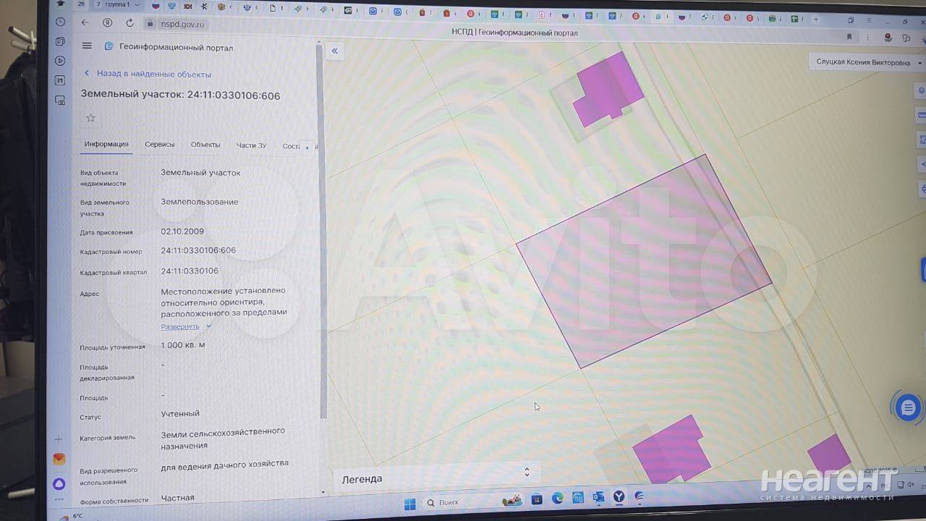This screenshot has width=926, height=521.
Task: Open the calendar icon in browser sidebar
Action: pos(60,80)
